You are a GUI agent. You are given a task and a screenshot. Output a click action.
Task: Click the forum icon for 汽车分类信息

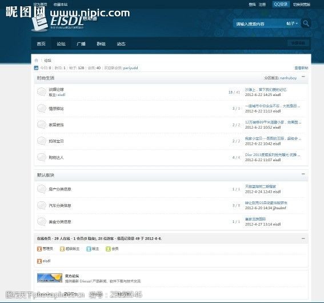pos(42,205)
